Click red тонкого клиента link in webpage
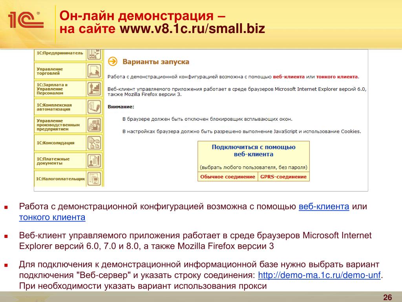The height and width of the screenshot is (302, 402). click(x=337, y=77)
